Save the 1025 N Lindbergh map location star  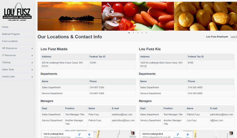tap(188, 135)
